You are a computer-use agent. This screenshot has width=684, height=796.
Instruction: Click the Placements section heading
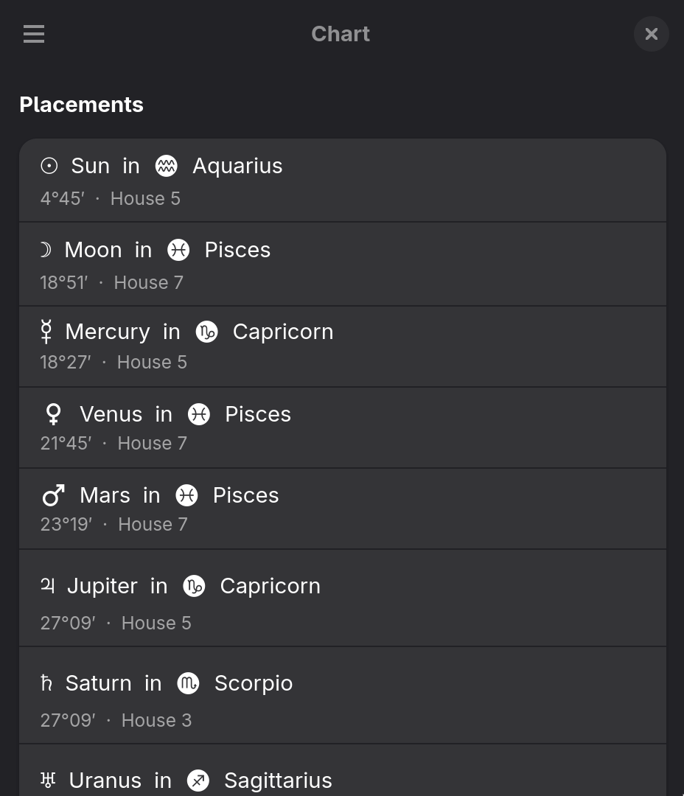tap(81, 104)
